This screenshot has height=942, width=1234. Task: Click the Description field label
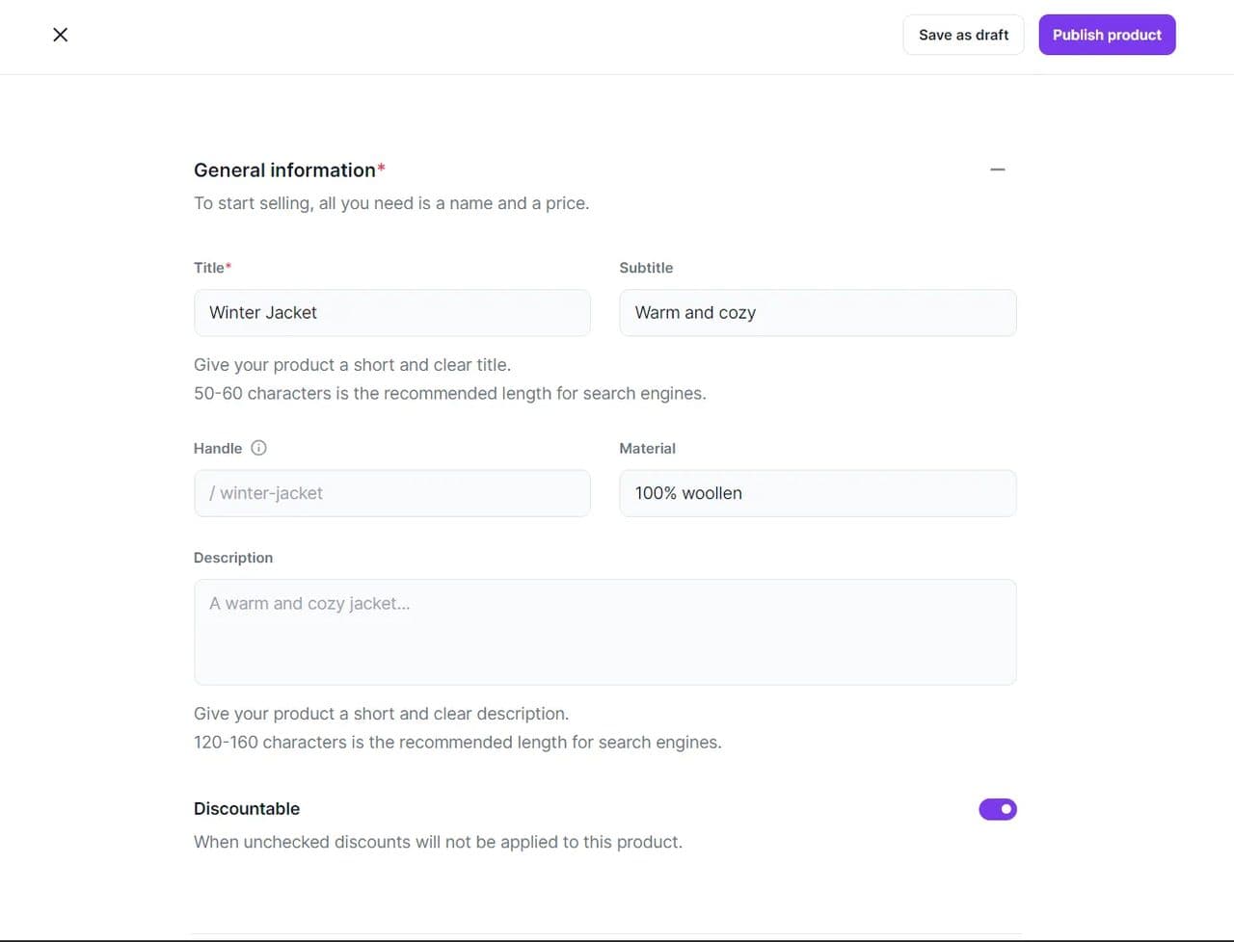pyautogui.click(x=233, y=558)
